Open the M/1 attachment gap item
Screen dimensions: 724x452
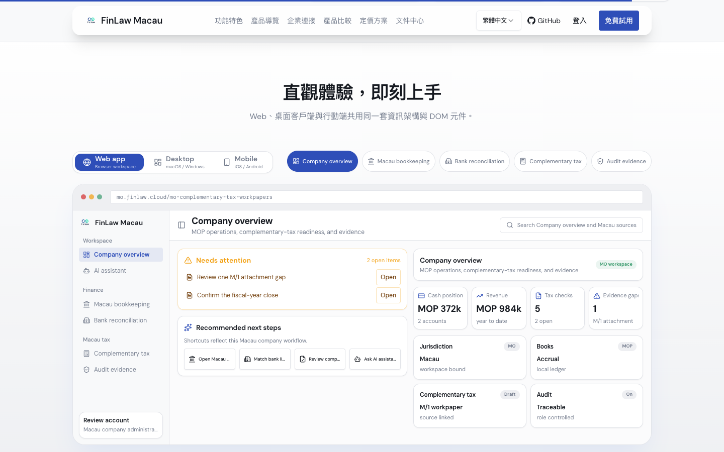(388, 277)
